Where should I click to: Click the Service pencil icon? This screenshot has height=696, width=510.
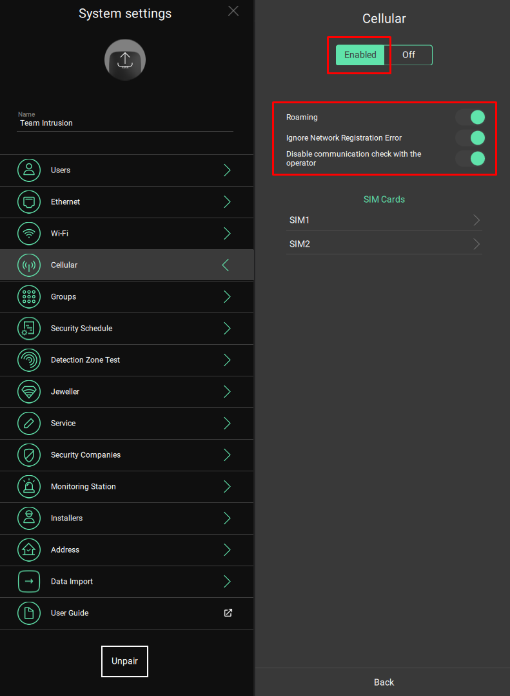(x=29, y=423)
